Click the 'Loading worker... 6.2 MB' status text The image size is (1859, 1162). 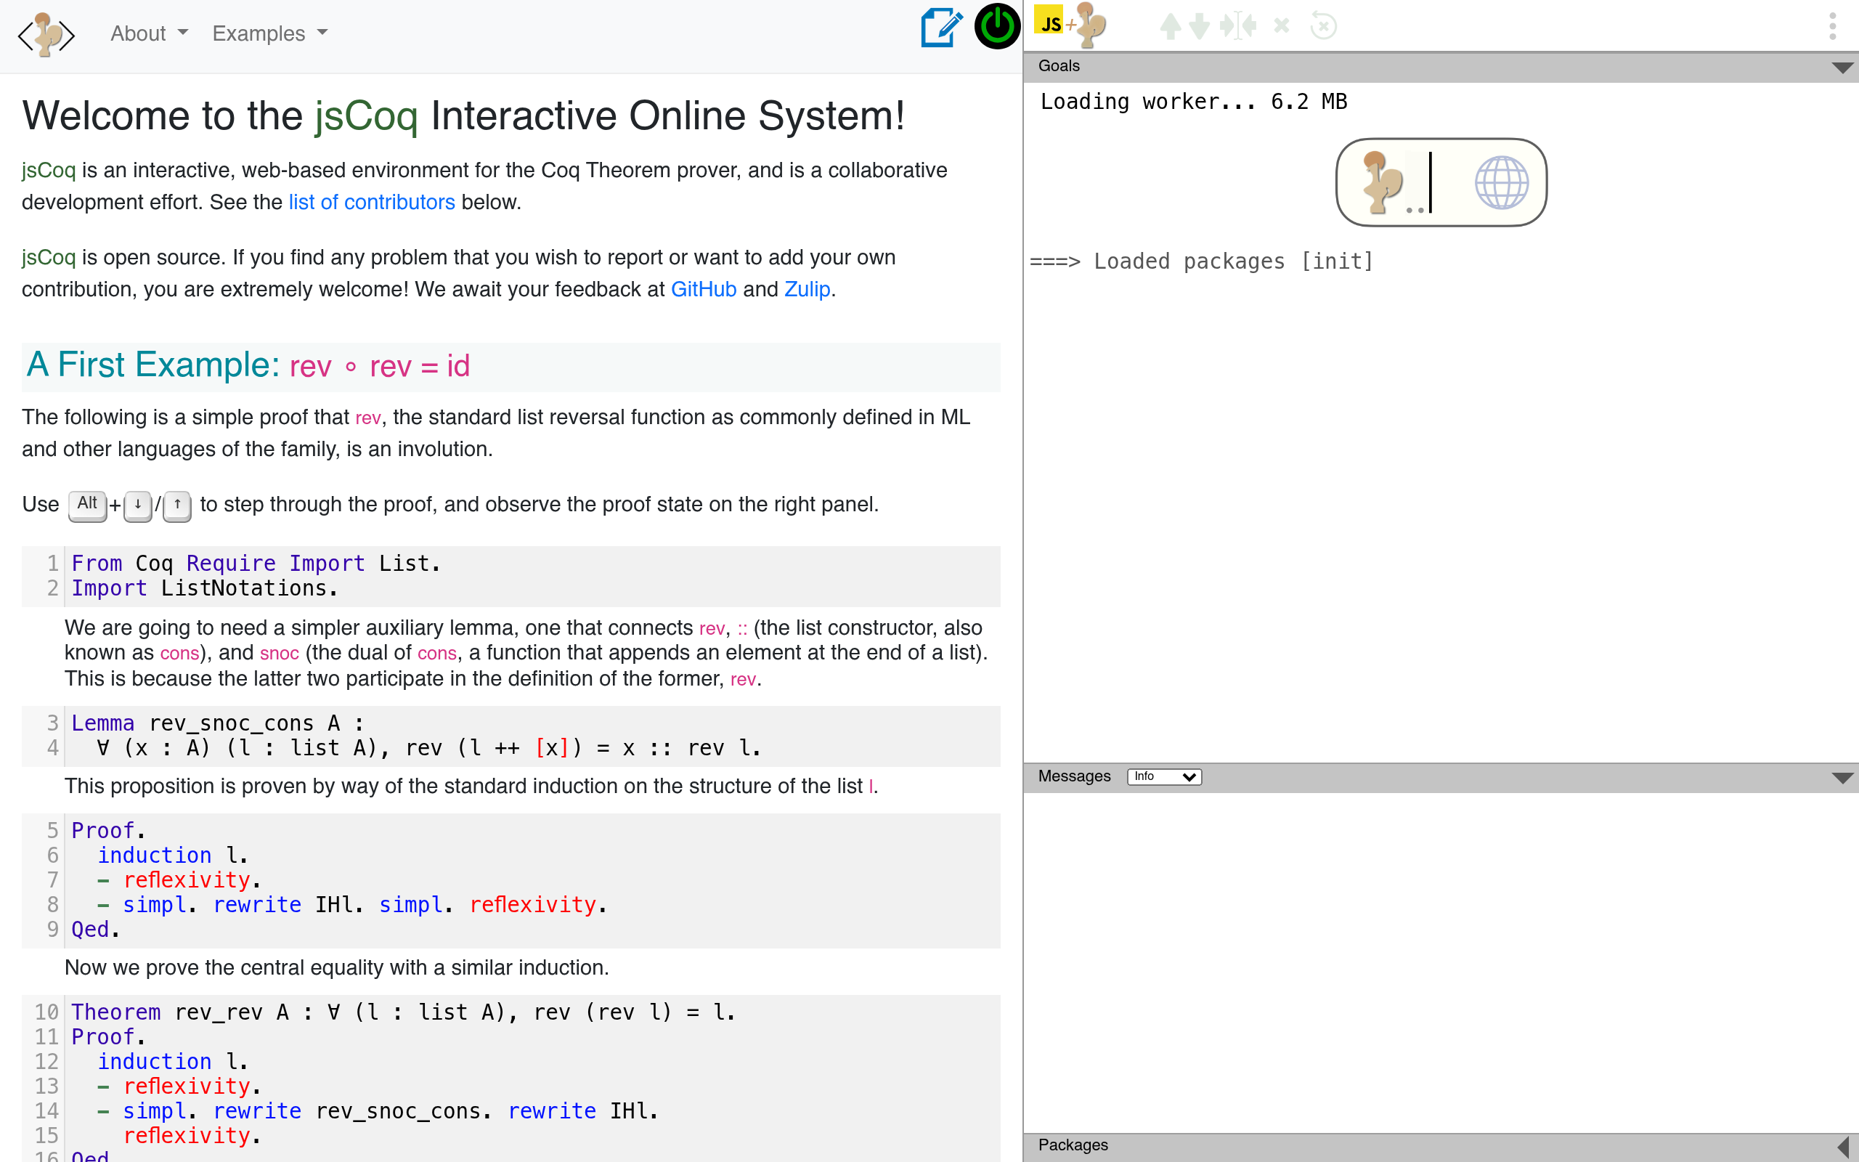1194,102
